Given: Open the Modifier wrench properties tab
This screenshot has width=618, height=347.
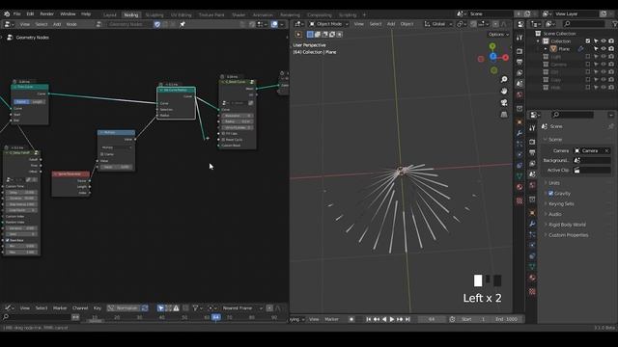Looking at the screenshot, I should coord(532,224).
